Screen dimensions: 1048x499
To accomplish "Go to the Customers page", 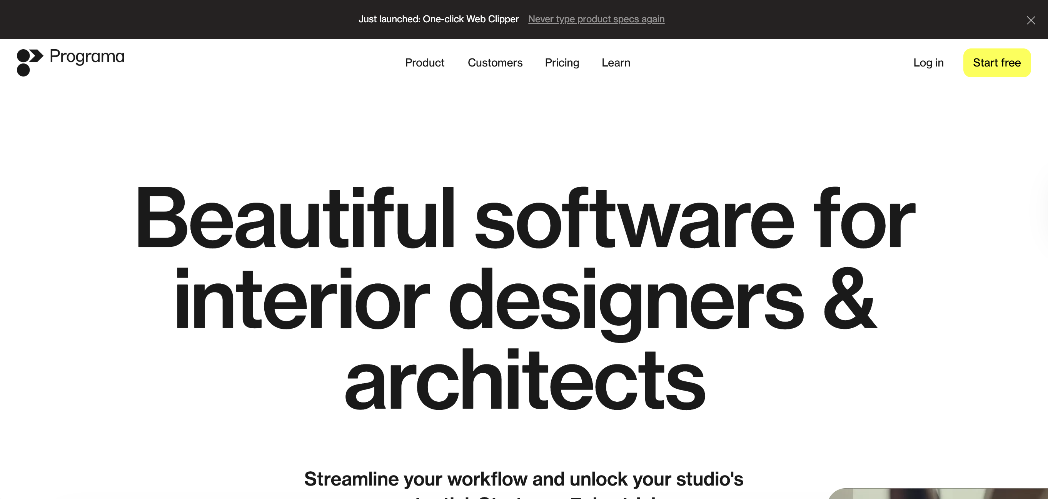I will pos(495,63).
